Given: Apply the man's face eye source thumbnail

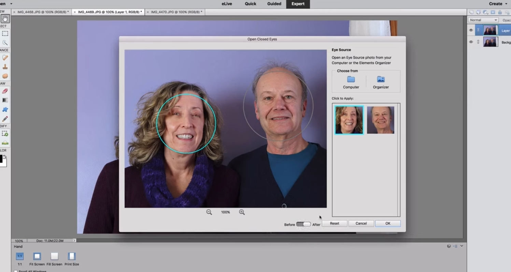Looking at the screenshot, I should 381,120.
